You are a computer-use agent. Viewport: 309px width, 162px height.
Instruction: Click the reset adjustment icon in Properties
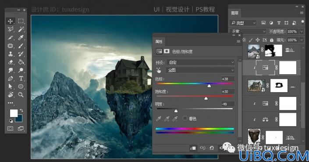point(212,148)
